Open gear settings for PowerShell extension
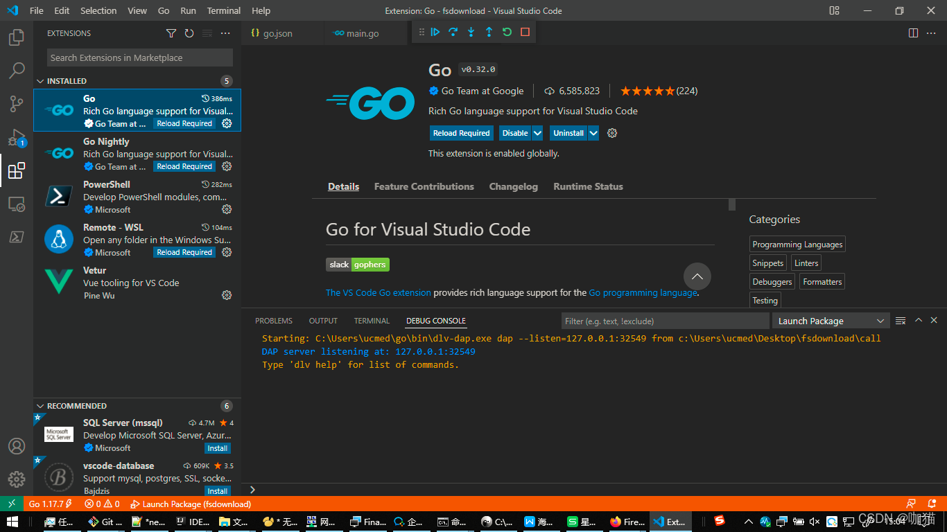947x532 pixels. (x=227, y=209)
